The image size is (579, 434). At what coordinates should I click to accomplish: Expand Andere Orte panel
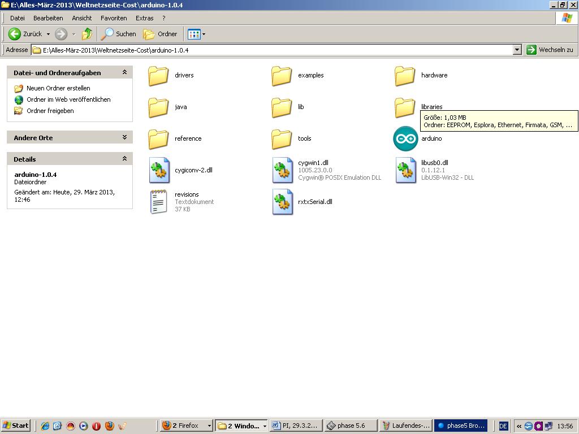[124, 137]
